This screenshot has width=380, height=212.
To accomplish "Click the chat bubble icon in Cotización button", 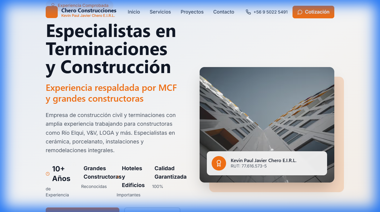I will tap(300, 12).
